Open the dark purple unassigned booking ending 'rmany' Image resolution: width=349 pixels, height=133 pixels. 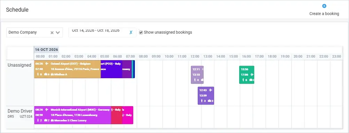tap(127, 69)
